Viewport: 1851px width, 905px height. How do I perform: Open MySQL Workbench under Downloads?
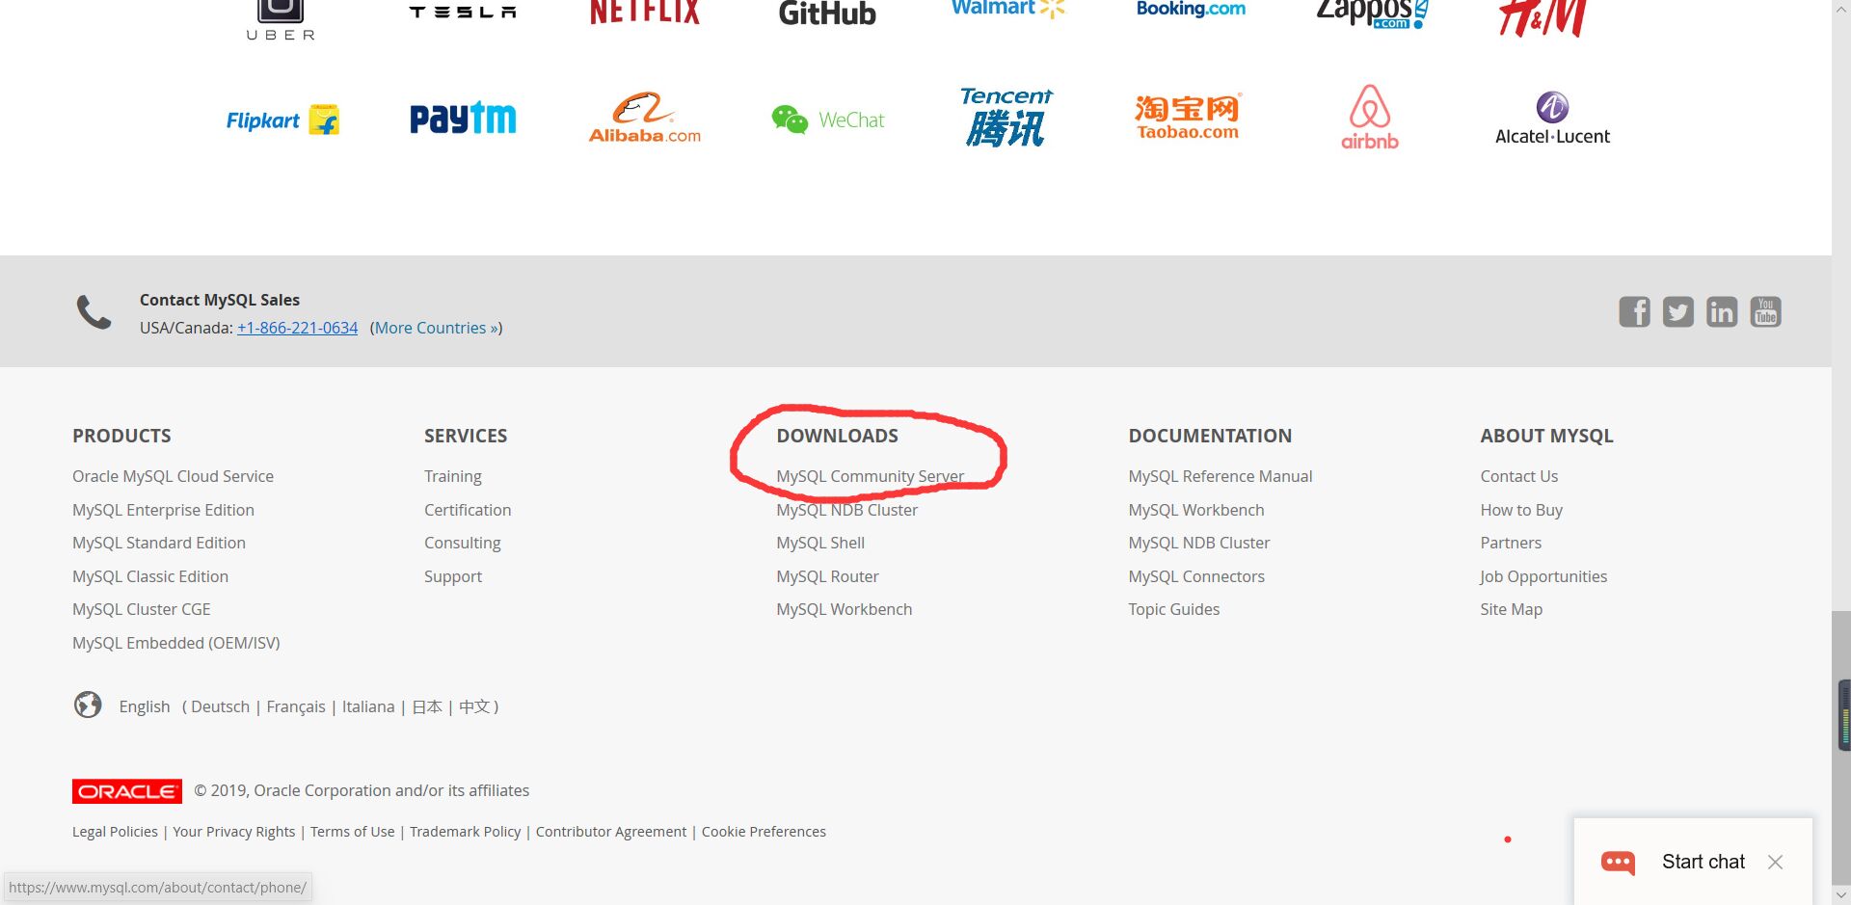click(x=844, y=609)
